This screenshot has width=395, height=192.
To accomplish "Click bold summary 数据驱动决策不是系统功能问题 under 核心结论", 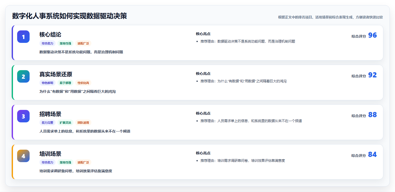I will pos(81,52).
